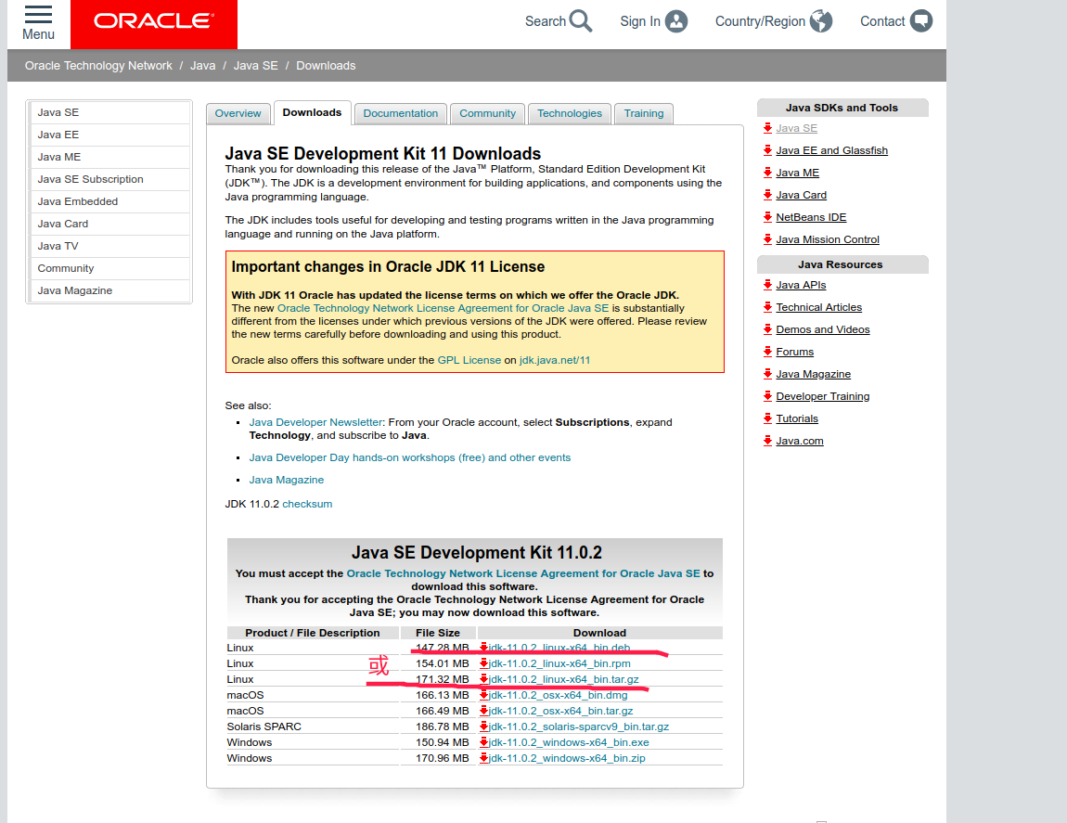1067x823 pixels.
Task: Open the jdk.java.net/11 link
Action: 555,360
